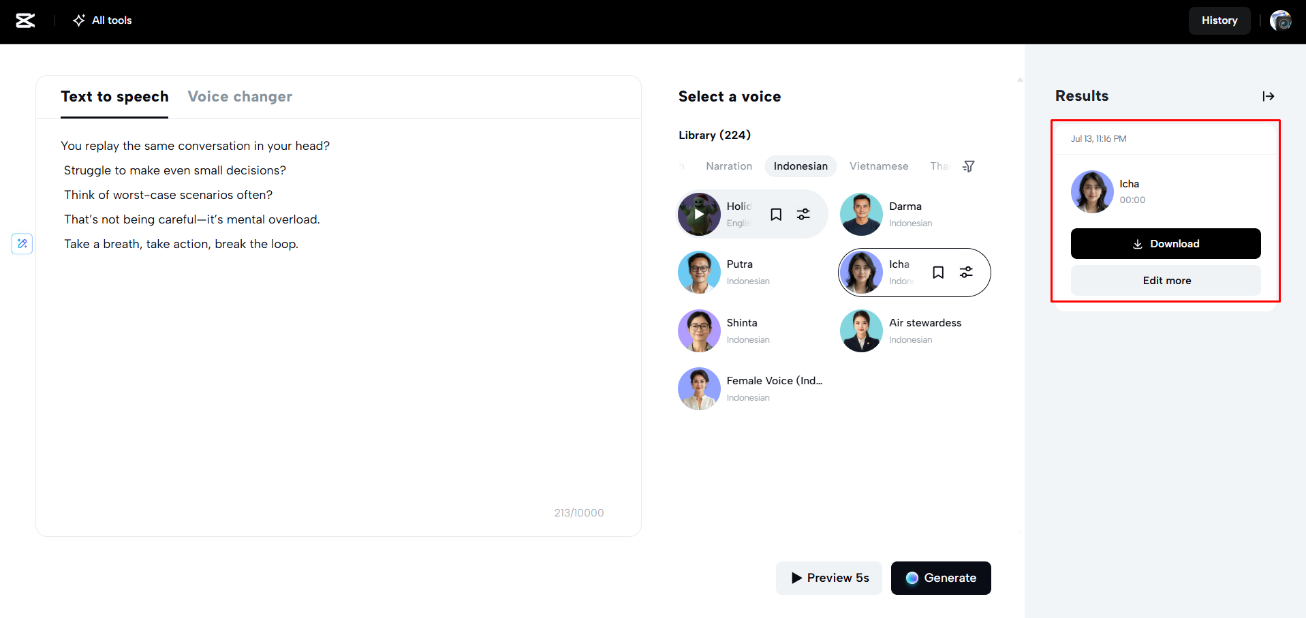Bookmark the Holic voice
Screen dimensions: 1306x618
tap(775, 215)
